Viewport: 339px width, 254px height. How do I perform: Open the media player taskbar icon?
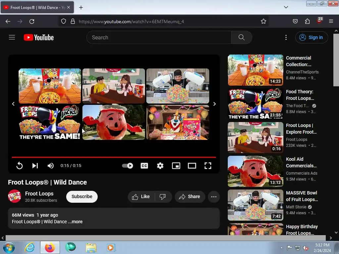pyautogui.click(x=111, y=247)
